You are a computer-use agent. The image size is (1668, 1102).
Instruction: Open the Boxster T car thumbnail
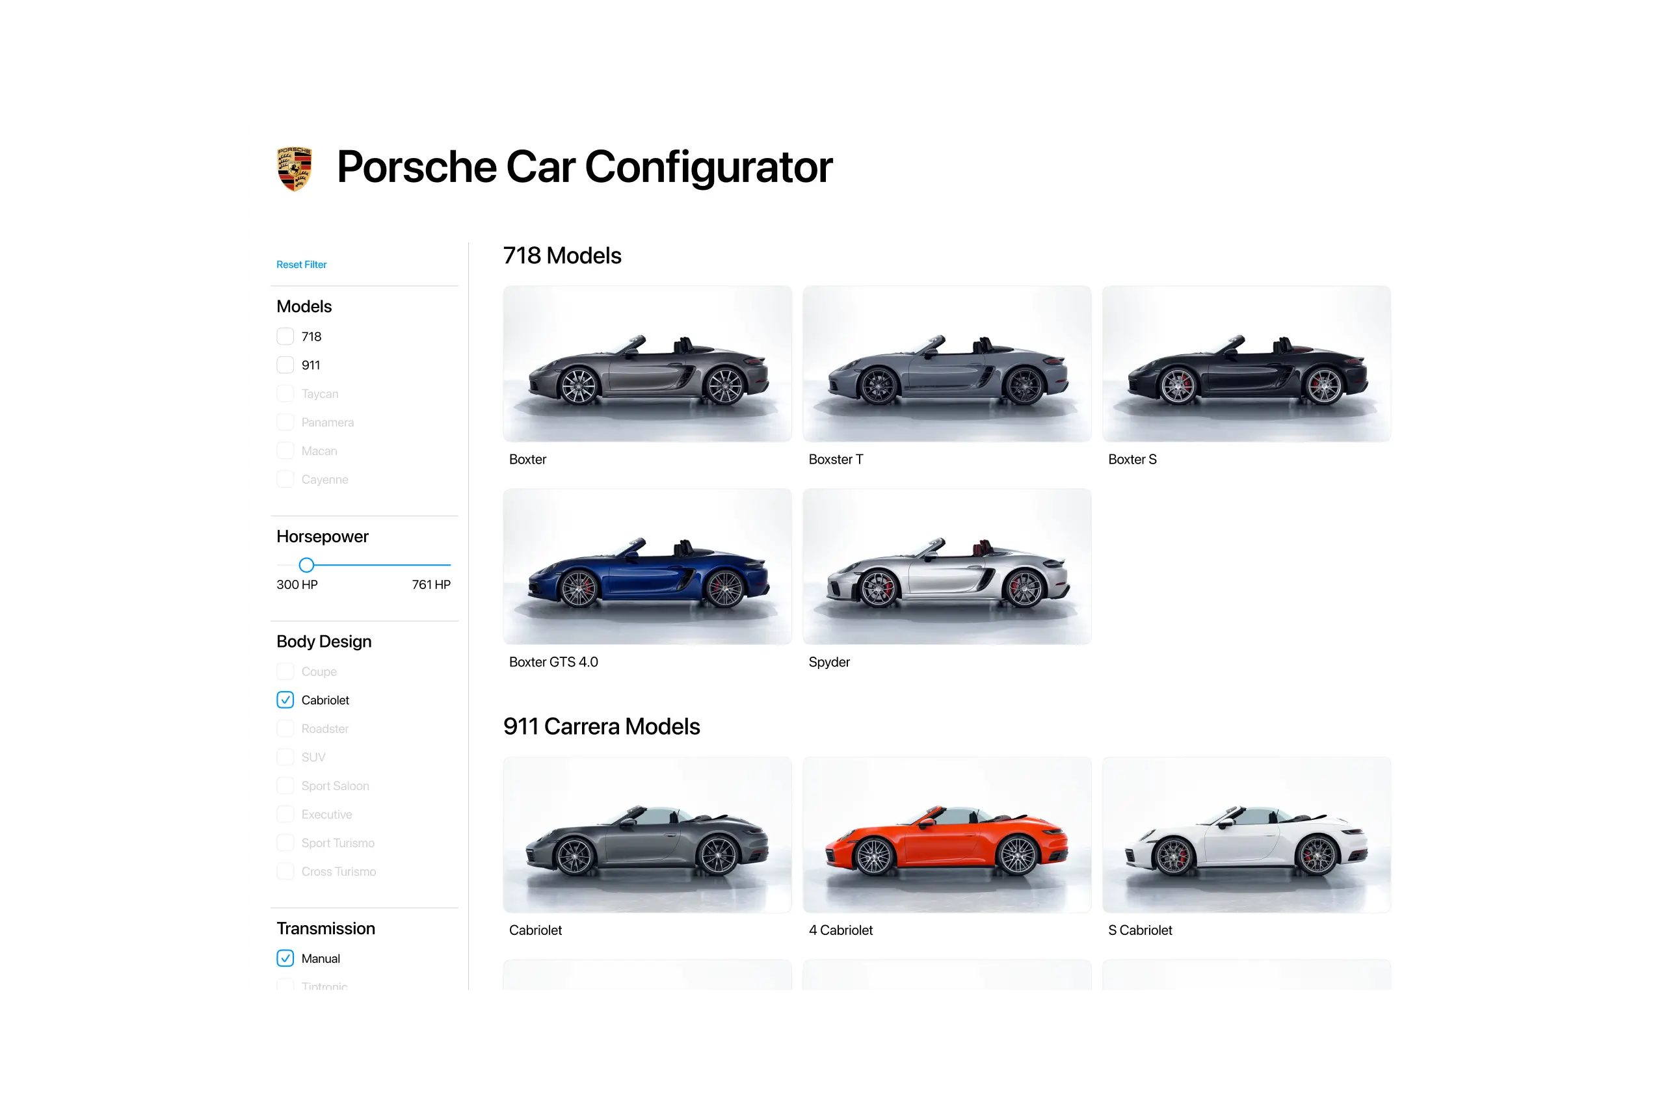947,364
